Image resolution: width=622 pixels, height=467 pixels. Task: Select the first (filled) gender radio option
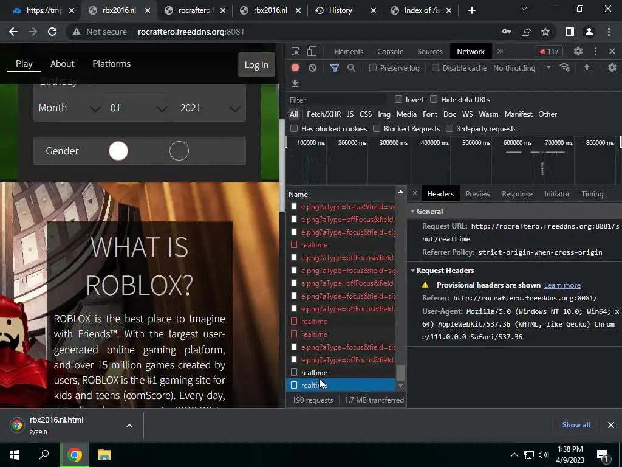point(118,151)
